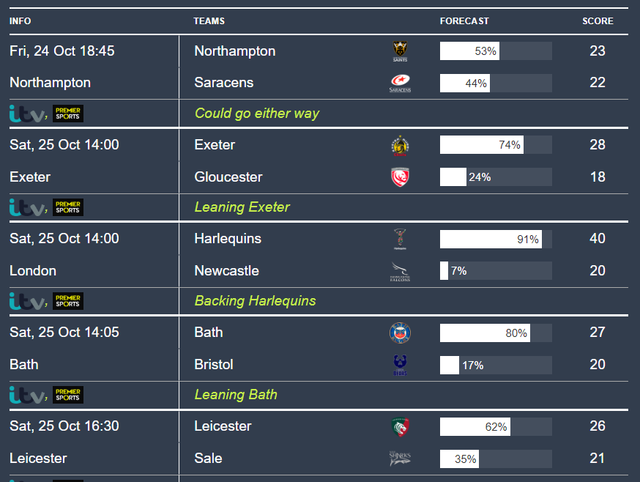Click the "Could go either way" verdict
Screen dimensions: 640x482
[256, 114]
